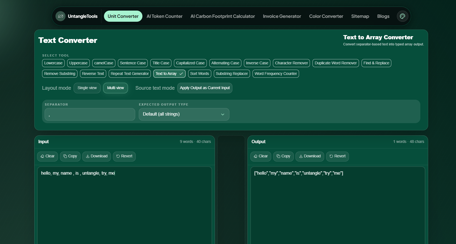Click the download icon in Input panel

[88, 156]
